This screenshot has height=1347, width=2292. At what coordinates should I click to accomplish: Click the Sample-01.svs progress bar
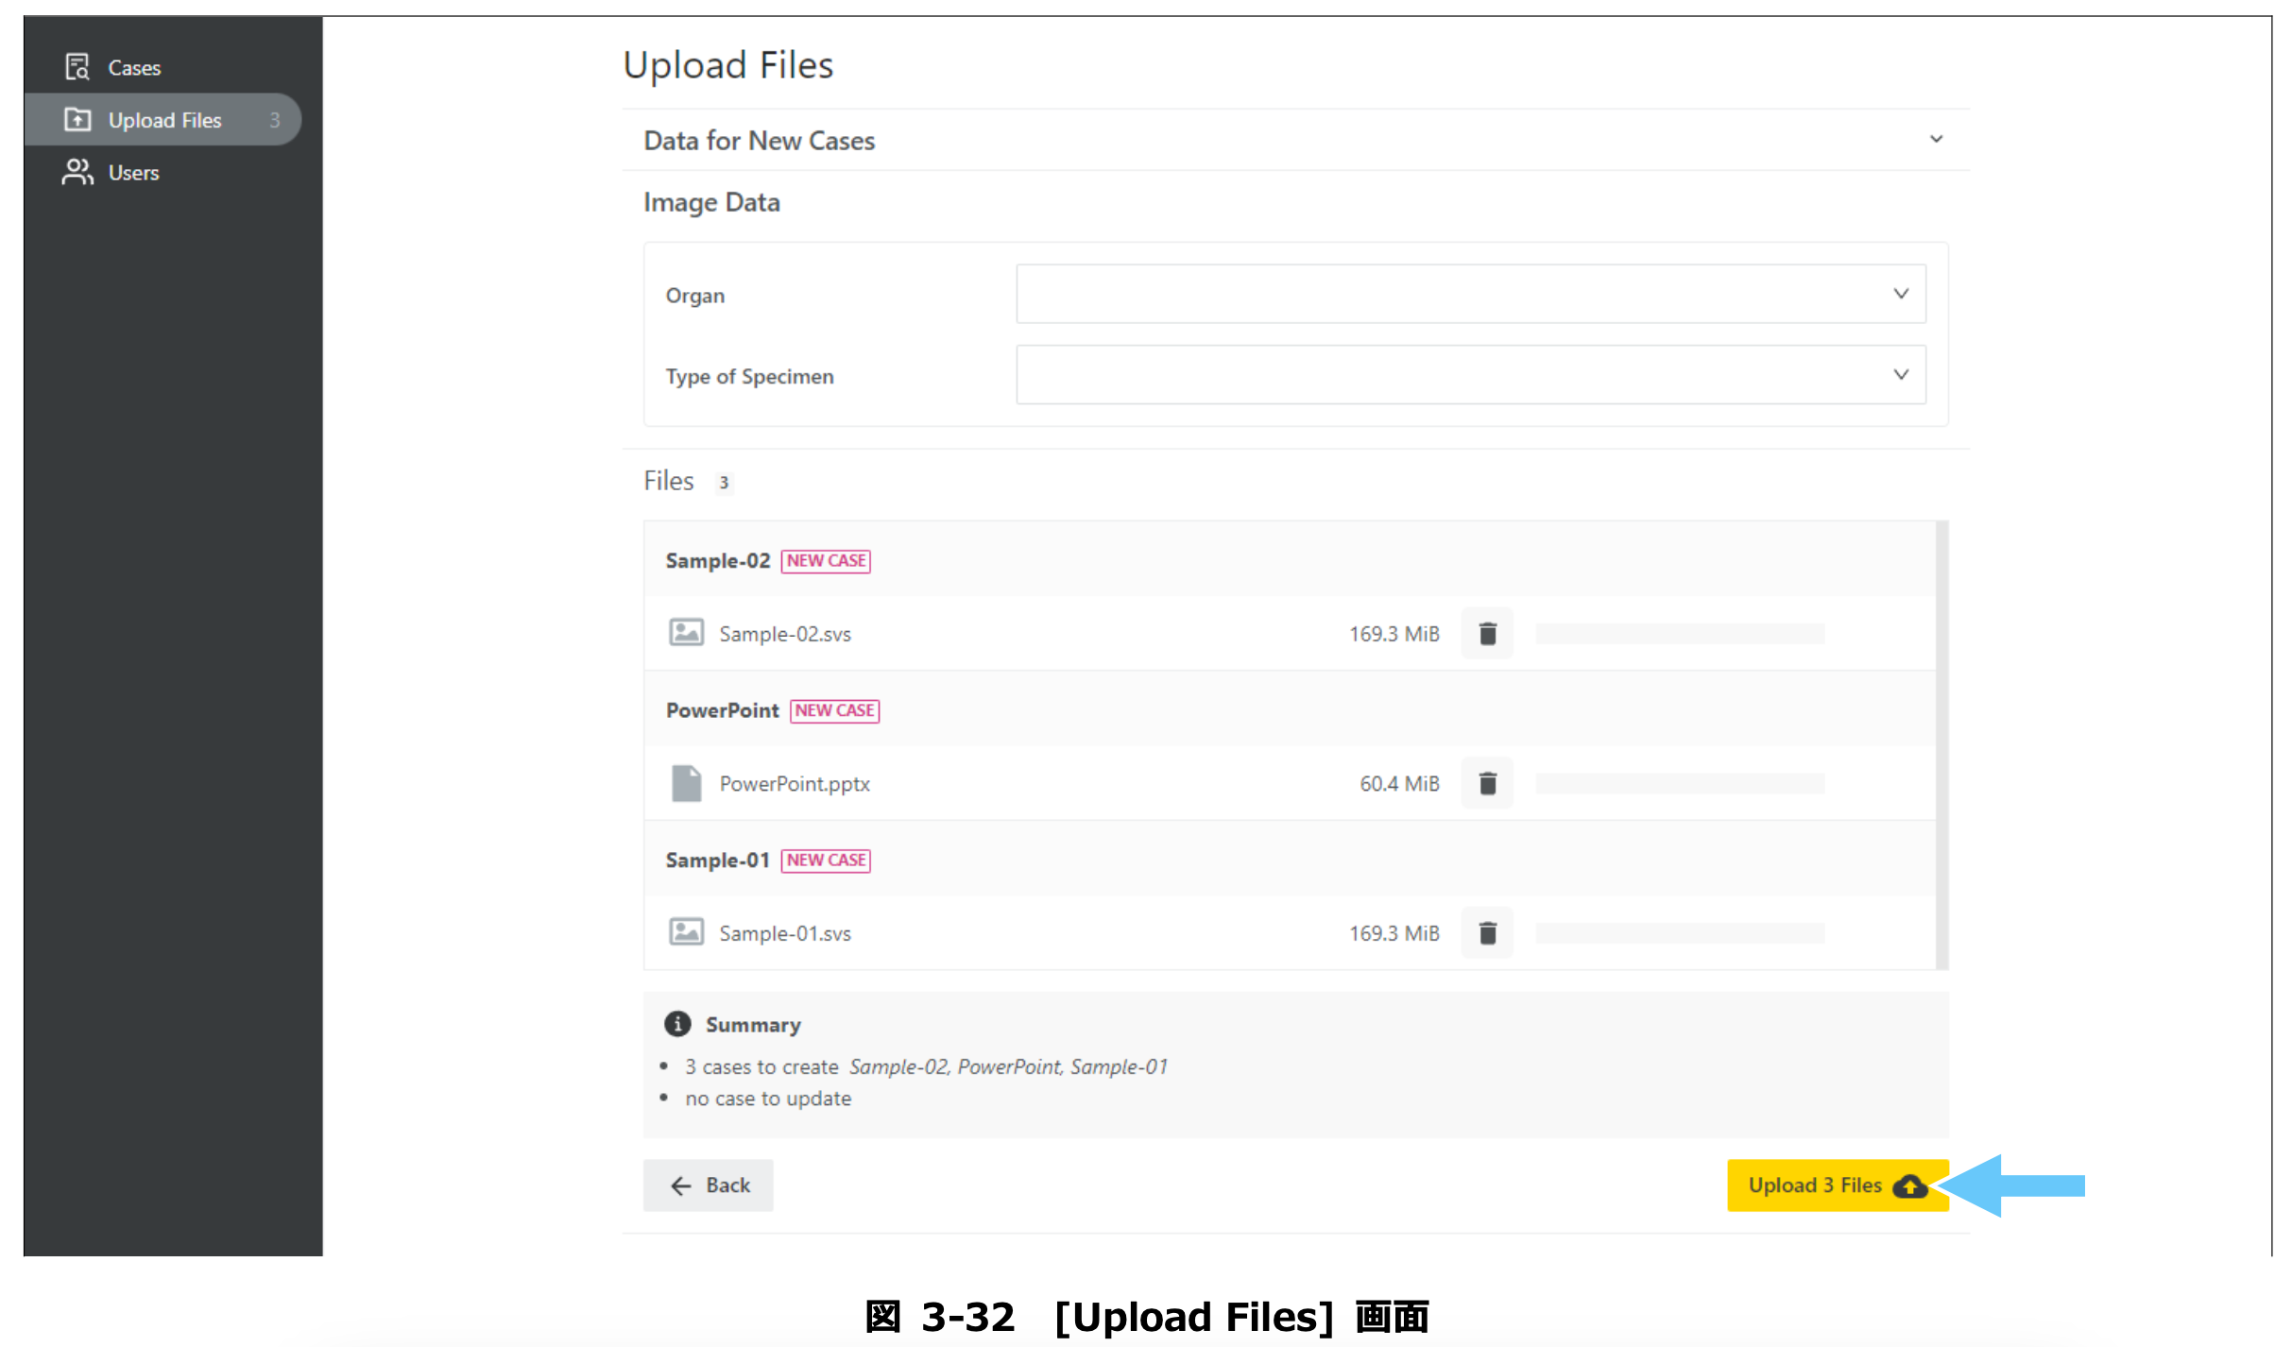click(x=1680, y=933)
